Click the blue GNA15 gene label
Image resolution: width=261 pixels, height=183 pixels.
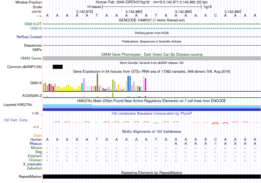point(36,29)
